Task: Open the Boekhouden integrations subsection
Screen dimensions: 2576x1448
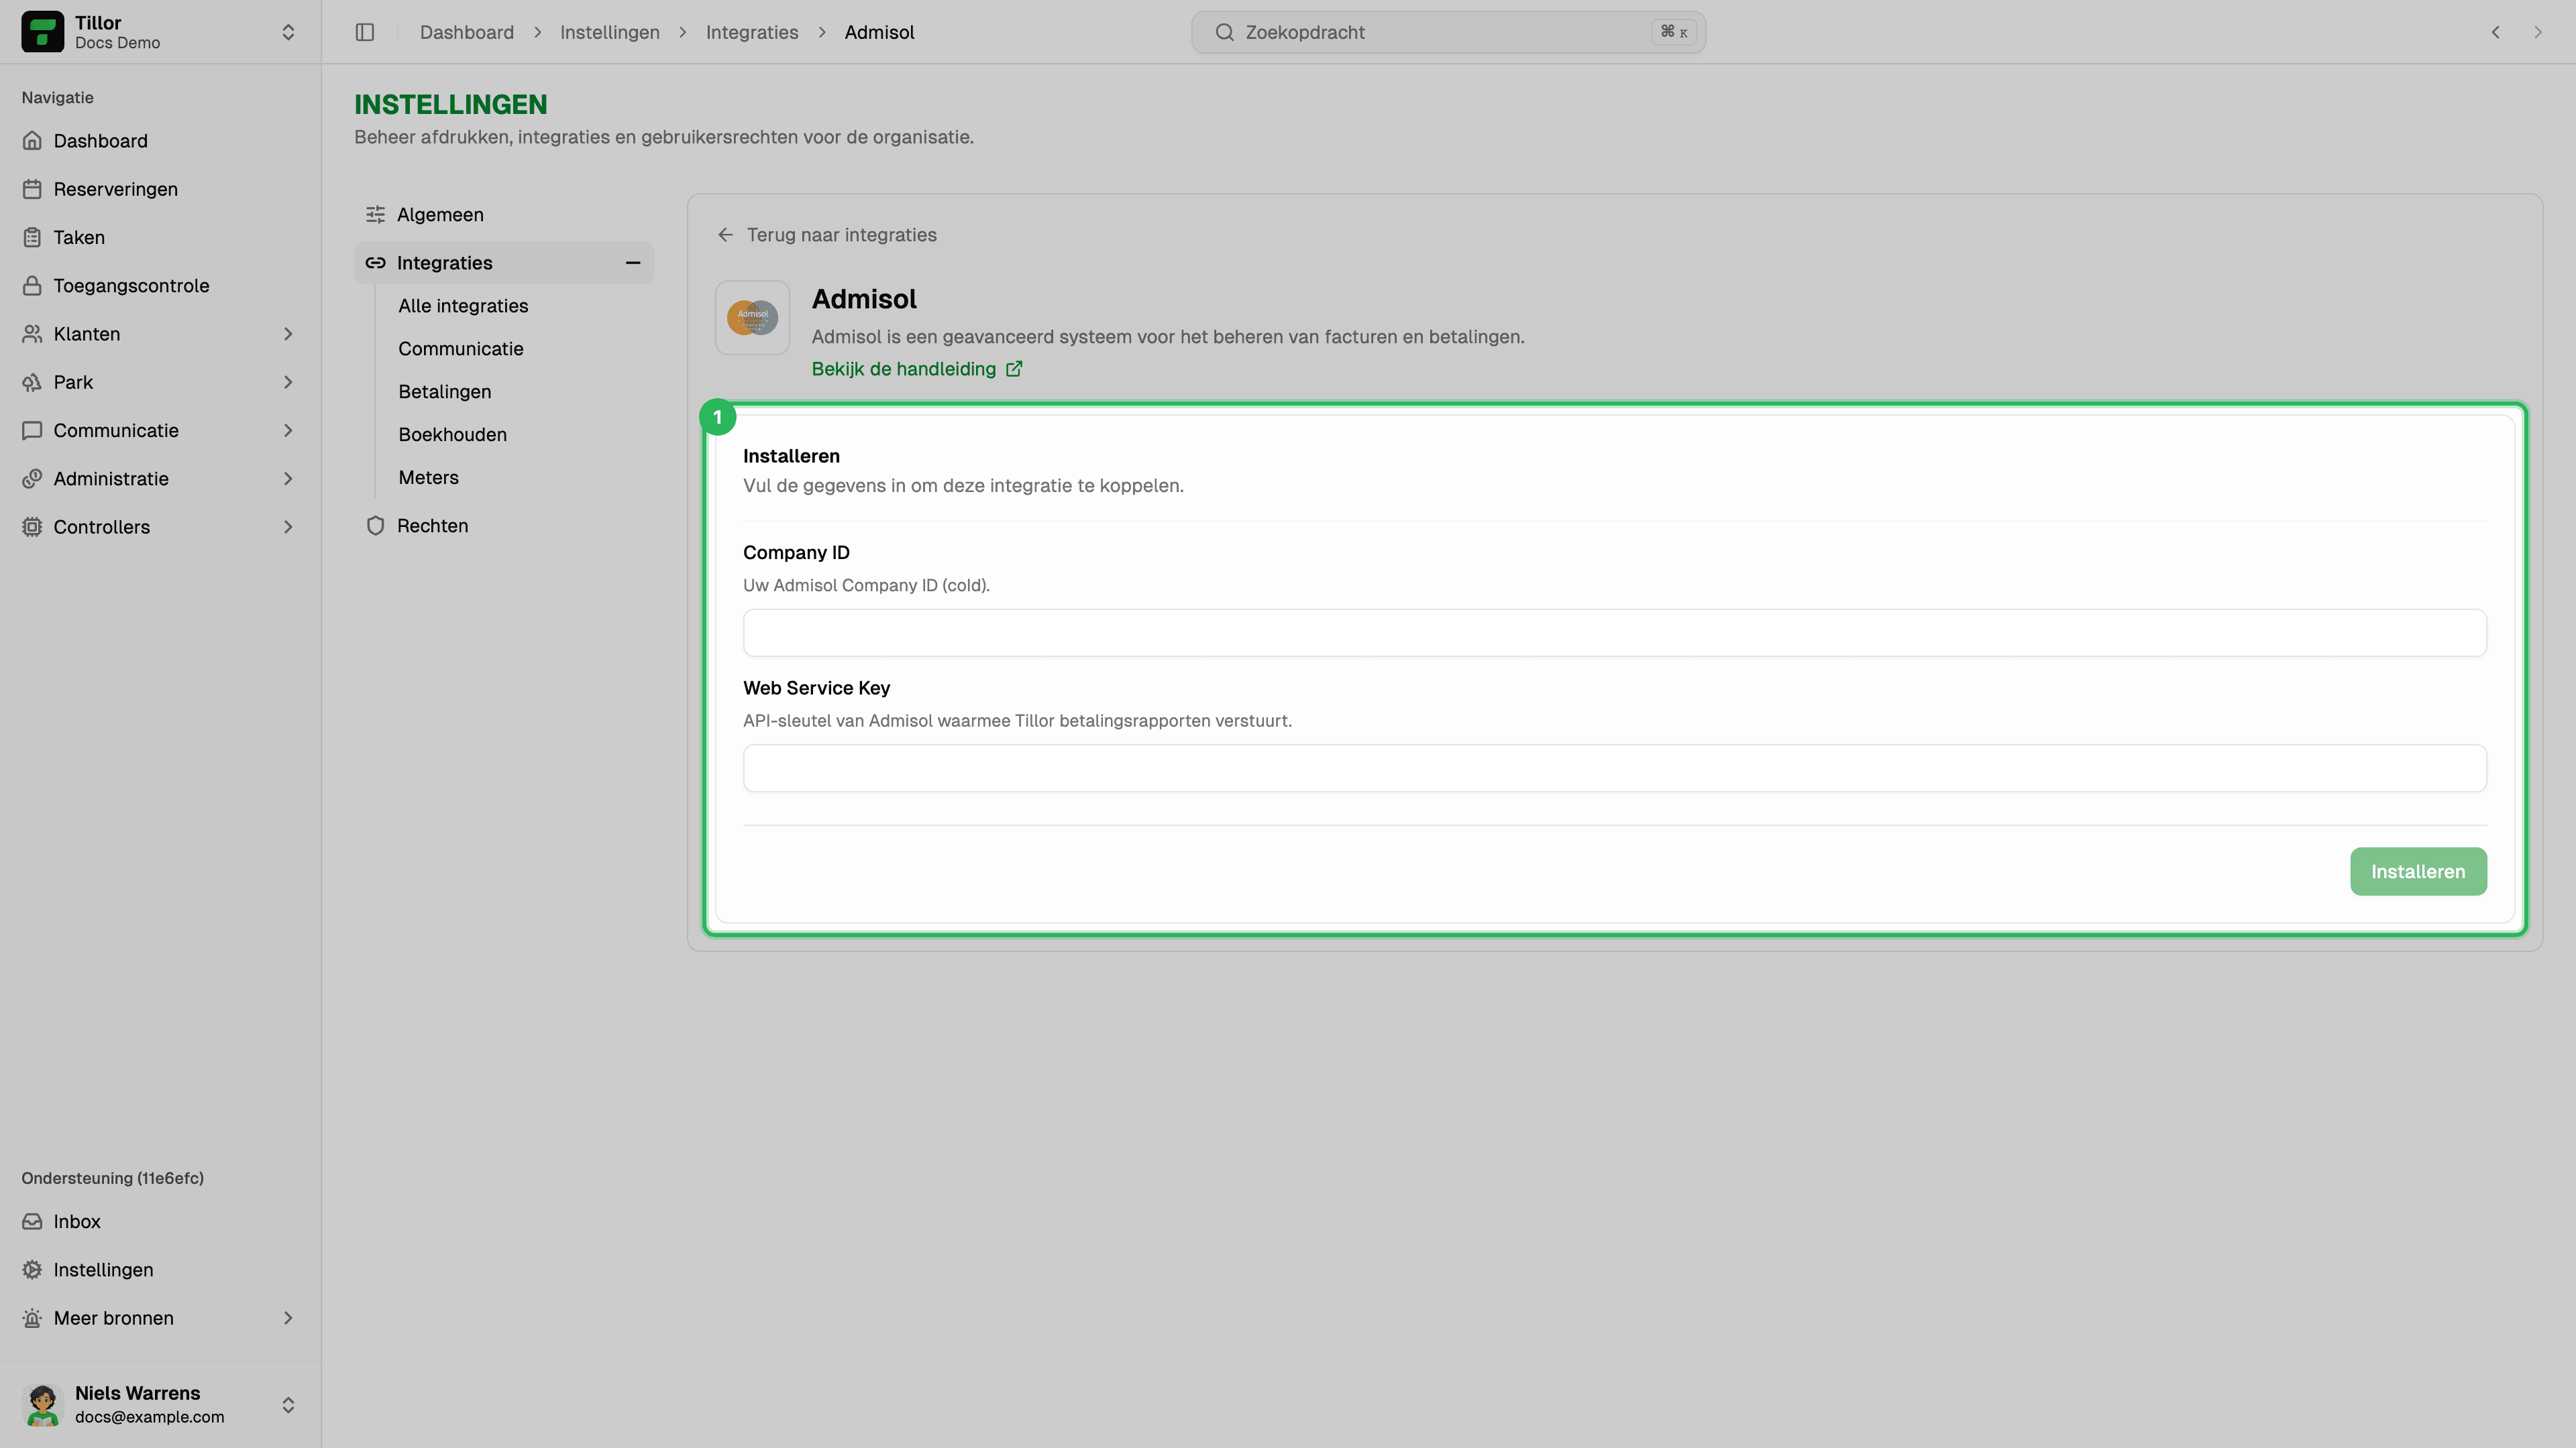Action: coord(453,434)
